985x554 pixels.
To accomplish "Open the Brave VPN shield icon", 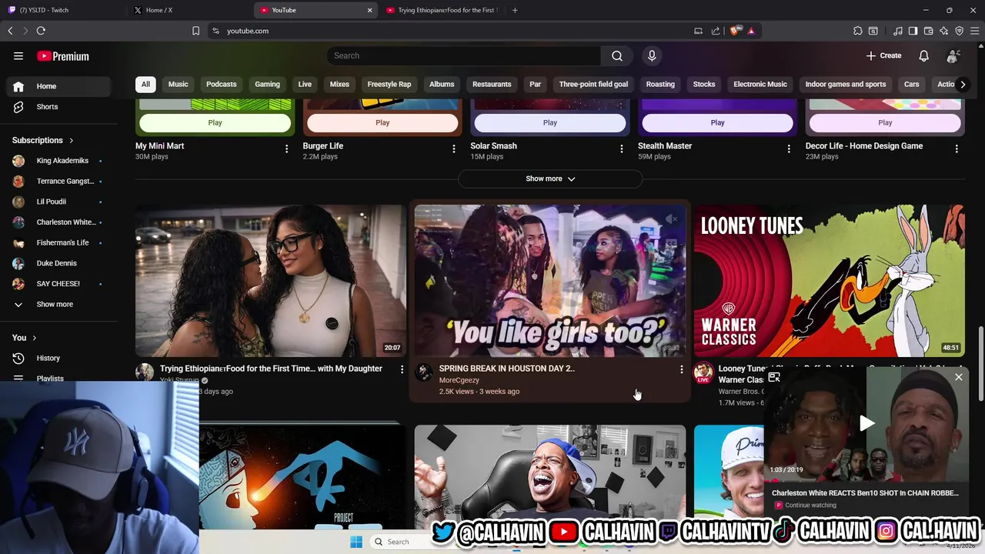I will 959,31.
